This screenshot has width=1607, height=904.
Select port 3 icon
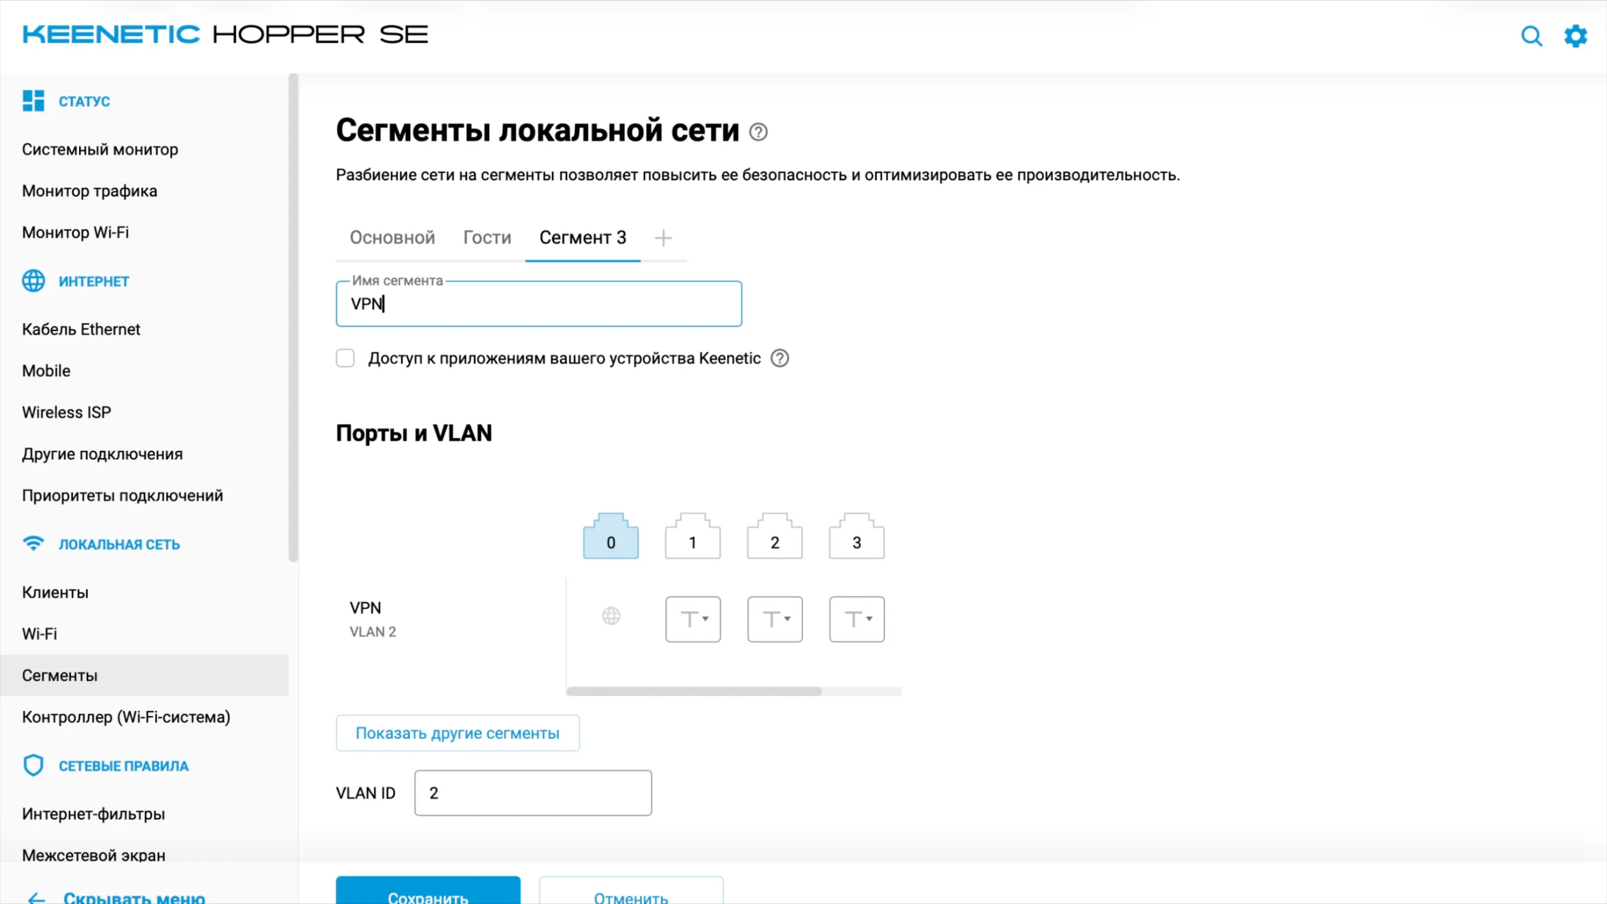pos(857,535)
